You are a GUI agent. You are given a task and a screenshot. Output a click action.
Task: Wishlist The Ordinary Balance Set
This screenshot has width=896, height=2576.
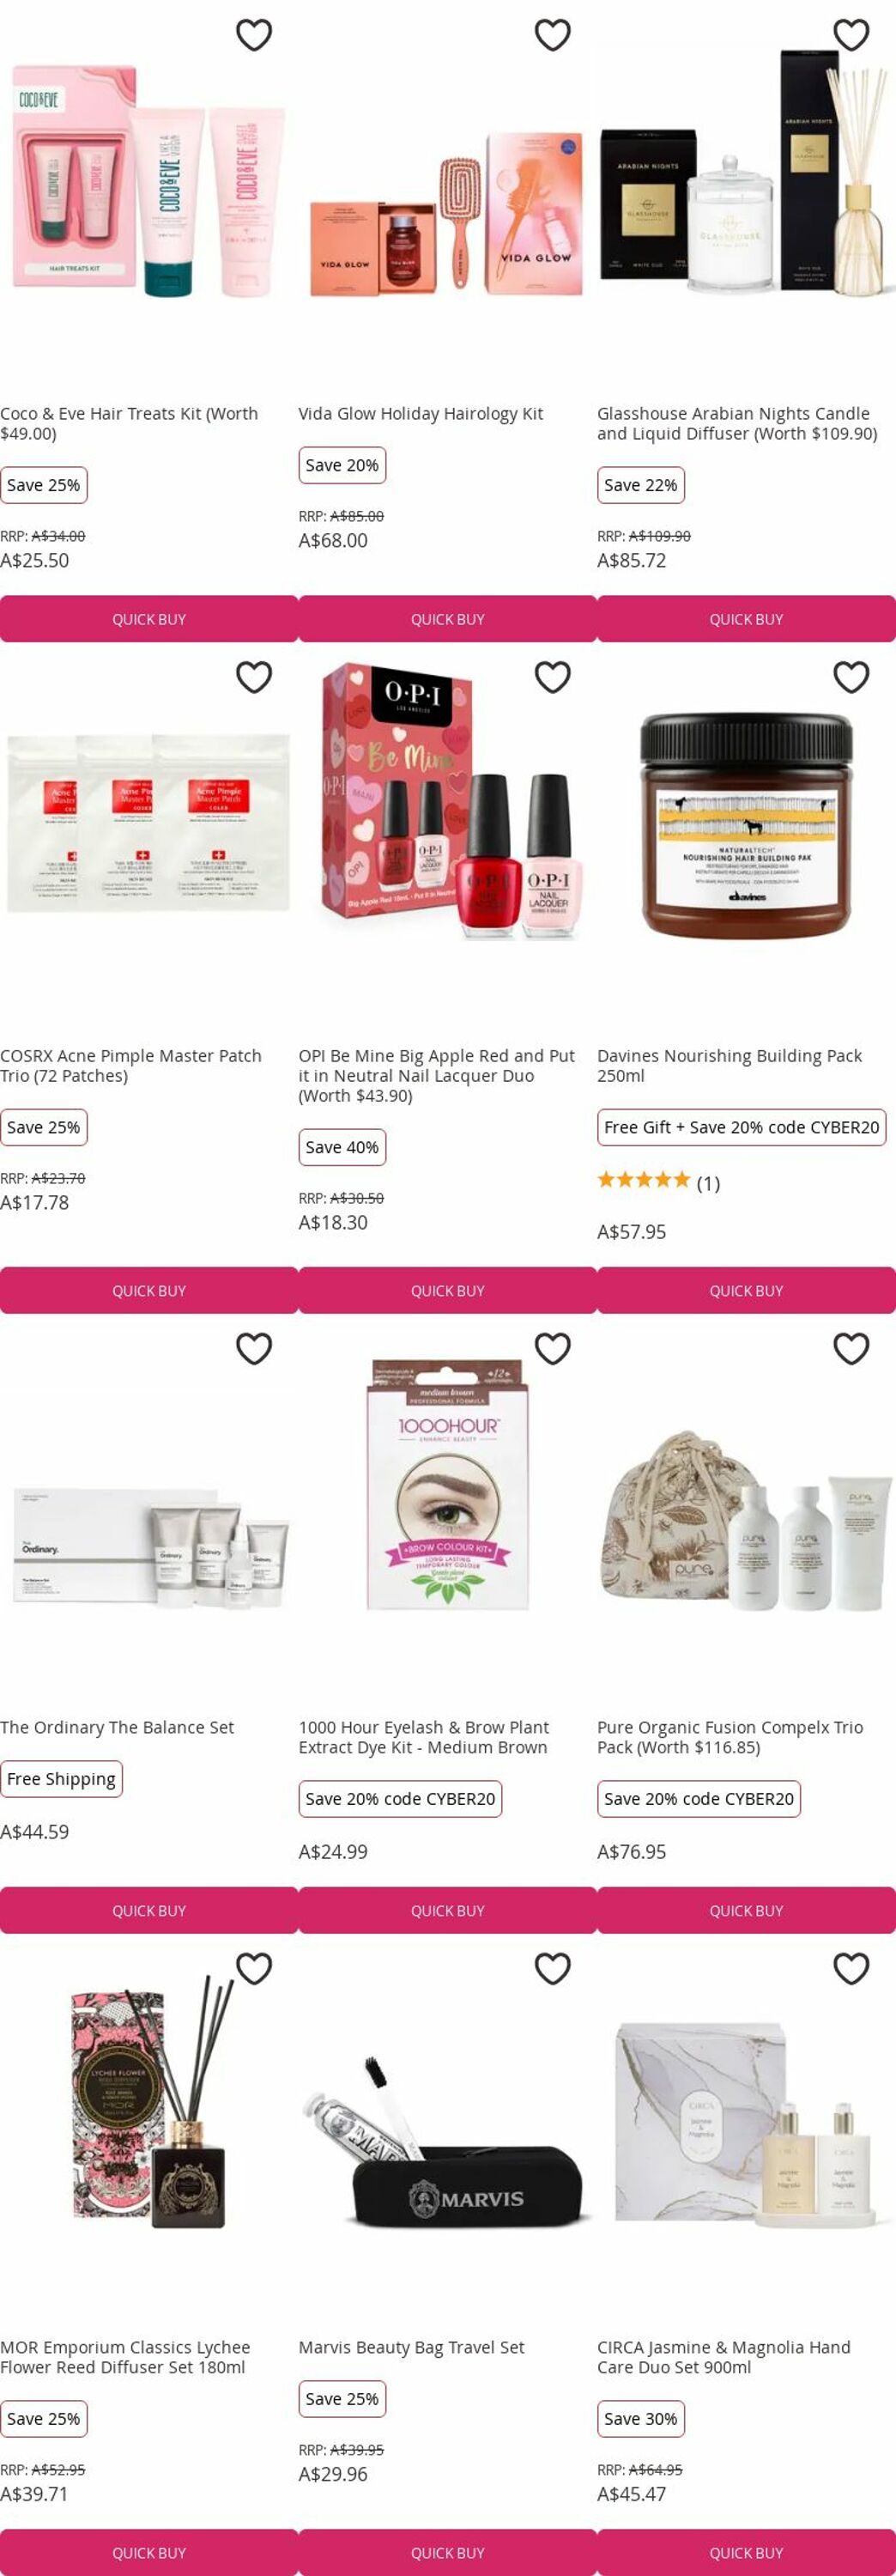254,1348
